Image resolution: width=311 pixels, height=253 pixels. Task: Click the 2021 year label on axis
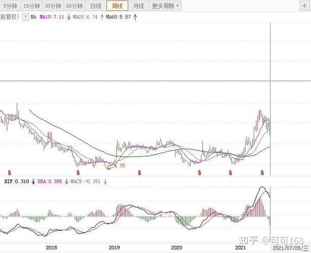click(240, 247)
